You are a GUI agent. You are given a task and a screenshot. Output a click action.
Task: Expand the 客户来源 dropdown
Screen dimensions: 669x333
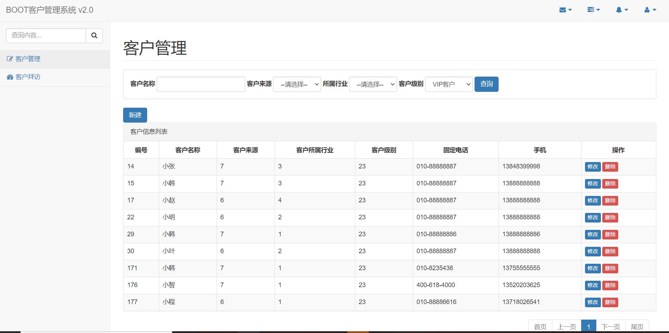click(297, 84)
